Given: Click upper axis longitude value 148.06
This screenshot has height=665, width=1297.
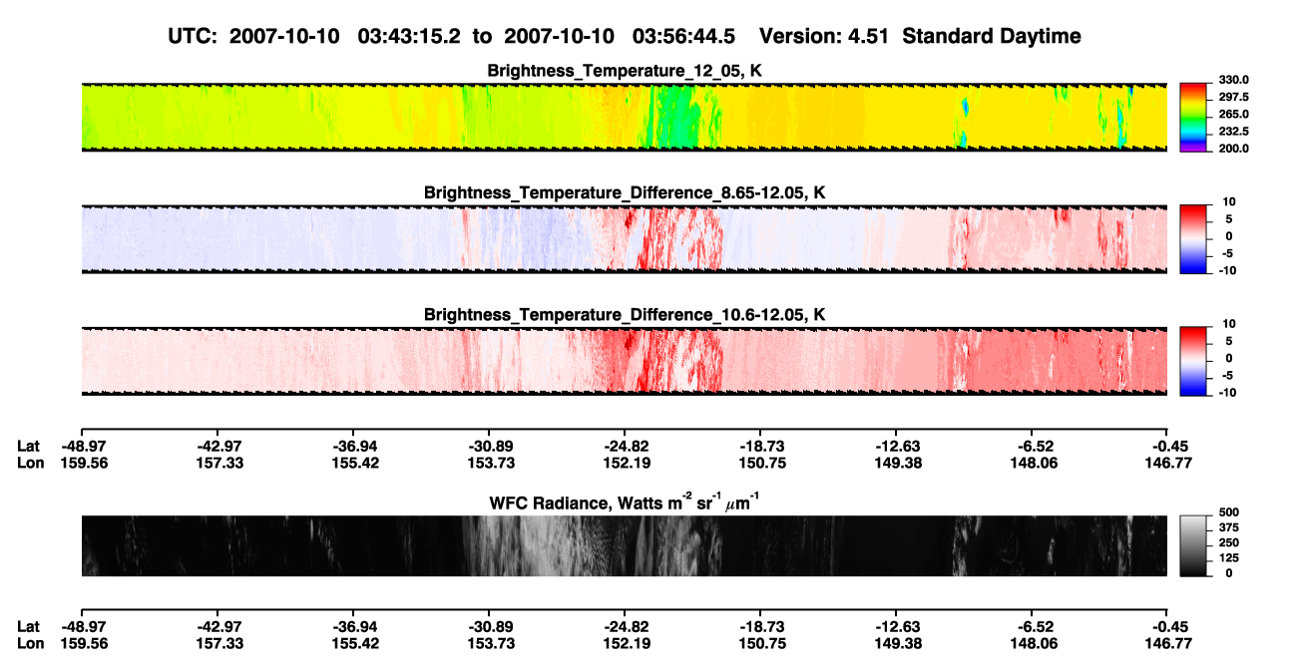Looking at the screenshot, I should pos(1032,463).
